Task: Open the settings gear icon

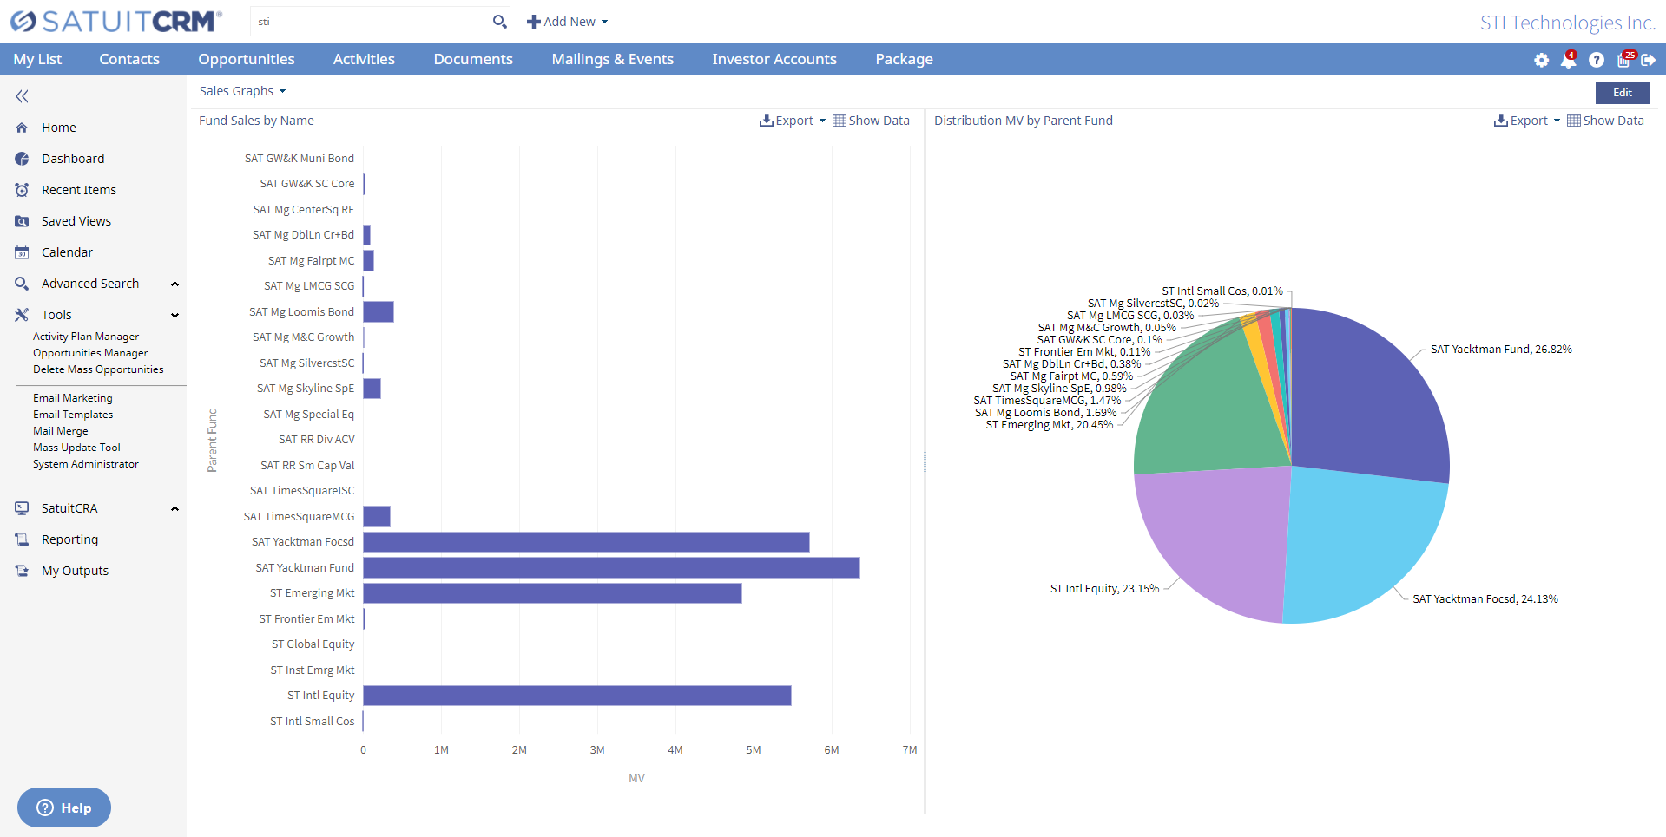Action: (x=1541, y=60)
